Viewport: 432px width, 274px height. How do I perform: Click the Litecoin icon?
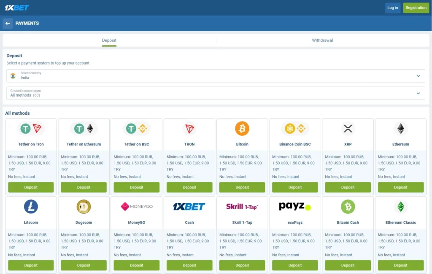30,207
